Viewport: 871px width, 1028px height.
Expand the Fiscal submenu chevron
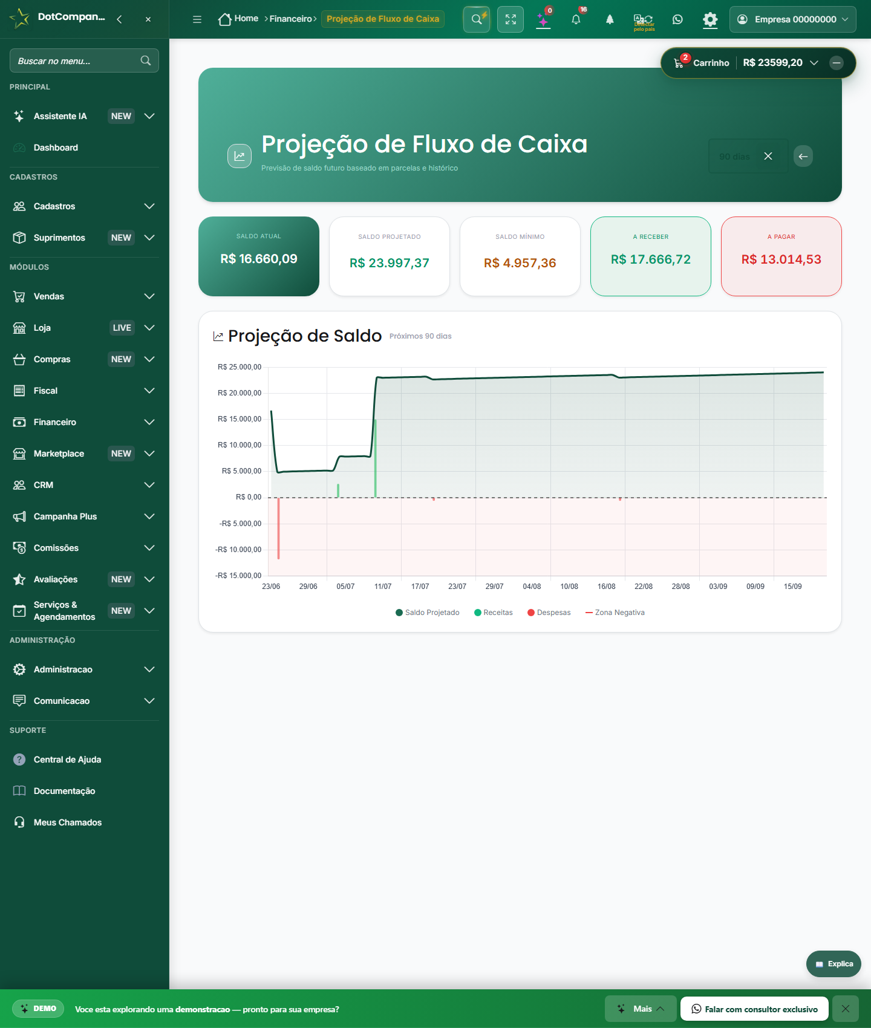149,391
